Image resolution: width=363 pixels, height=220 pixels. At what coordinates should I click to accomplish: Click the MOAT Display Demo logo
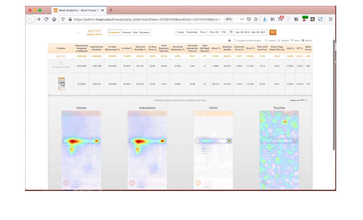coord(94,32)
